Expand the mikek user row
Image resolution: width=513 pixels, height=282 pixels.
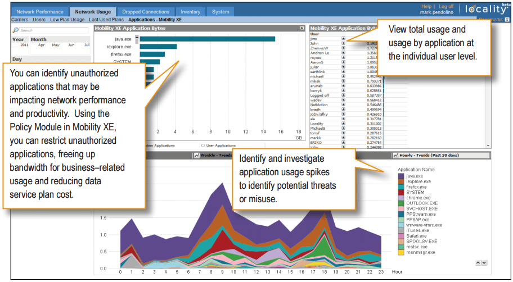[x=343, y=81]
